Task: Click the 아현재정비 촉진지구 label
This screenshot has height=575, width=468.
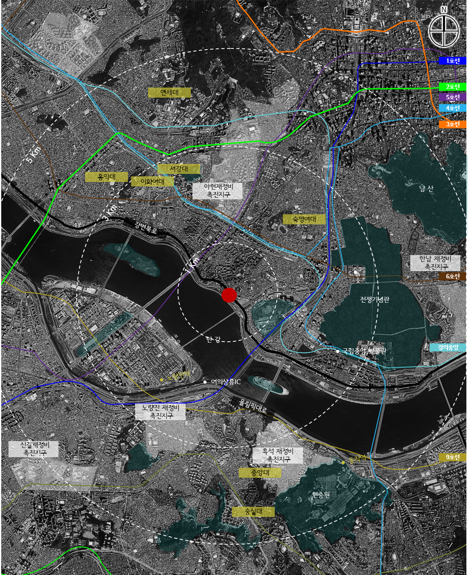Action: (218, 190)
